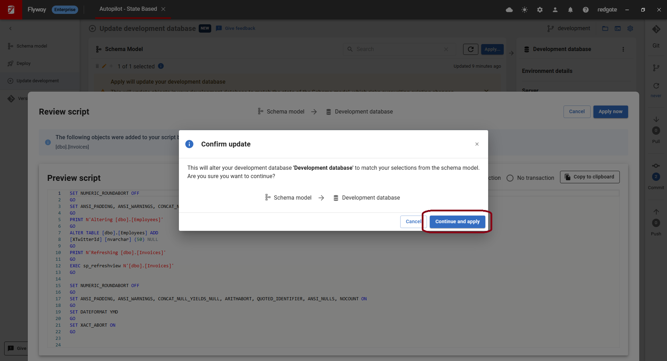The width and height of the screenshot is (667, 361).
Task: Click the [dbo].[Invoices] added object text
Action: point(72,147)
